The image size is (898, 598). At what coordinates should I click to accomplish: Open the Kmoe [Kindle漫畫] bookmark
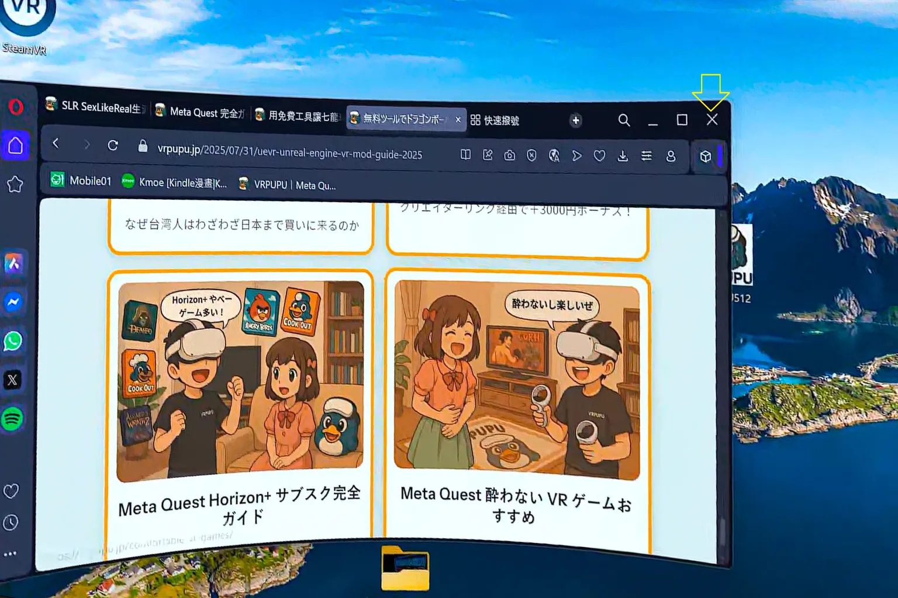pyautogui.click(x=174, y=183)
